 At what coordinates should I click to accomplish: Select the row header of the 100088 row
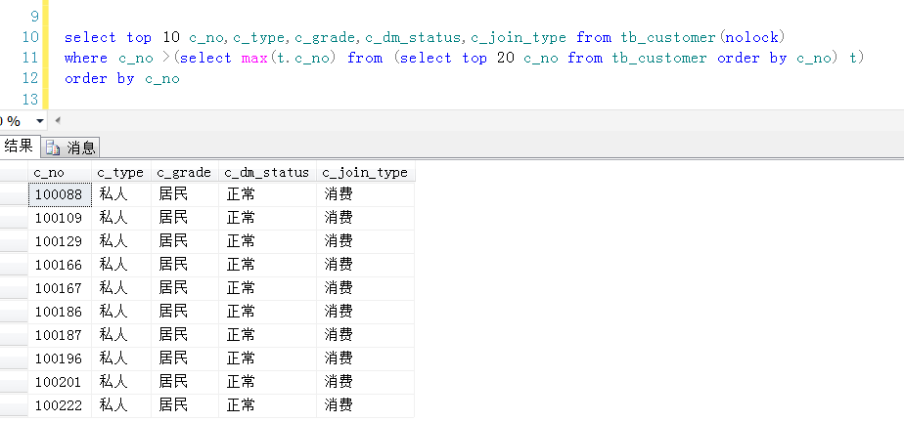(14, 194)
